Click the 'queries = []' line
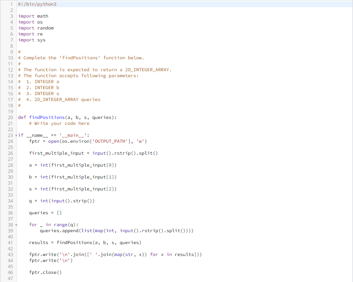Viewport: 353px width, 282px height. click(x=45, y=213)
